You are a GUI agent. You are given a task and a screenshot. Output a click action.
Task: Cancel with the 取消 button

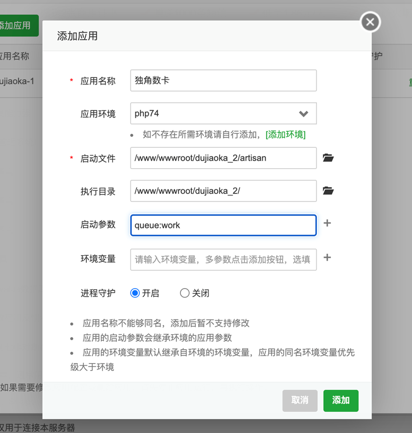coord(299,400)
